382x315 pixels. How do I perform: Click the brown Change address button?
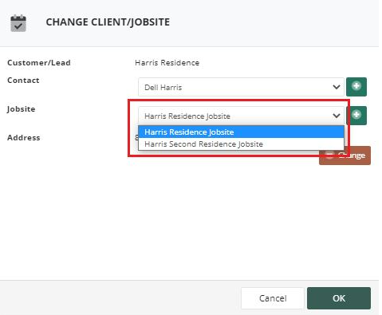(345, 156)
